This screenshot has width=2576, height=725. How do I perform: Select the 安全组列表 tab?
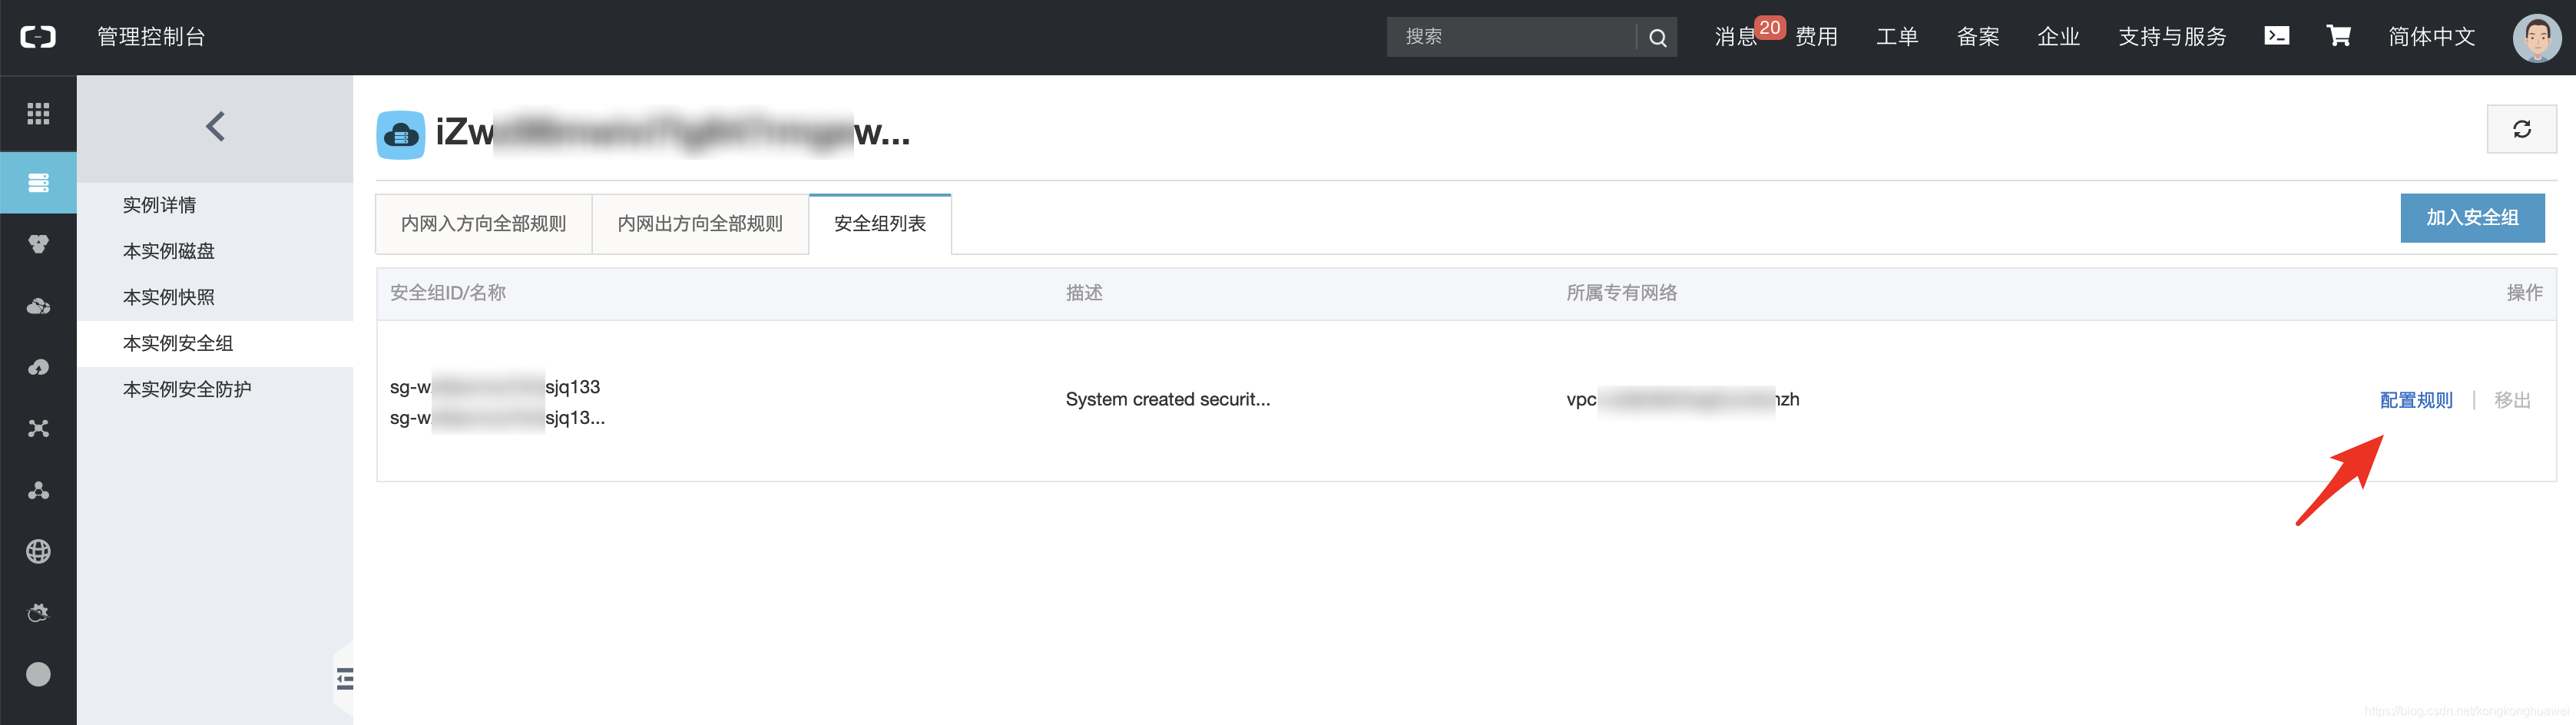click(880, 224)
